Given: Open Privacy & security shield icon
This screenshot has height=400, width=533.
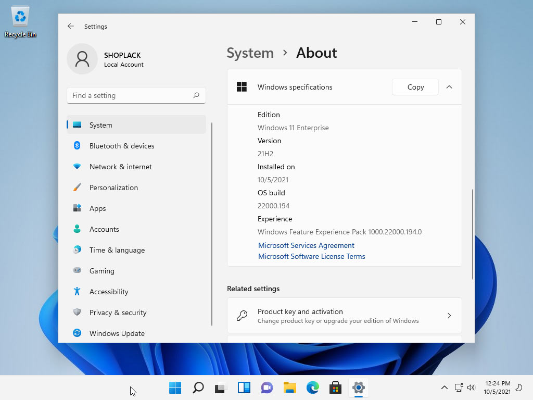Looking at the screenshot, I should (77, 312).
